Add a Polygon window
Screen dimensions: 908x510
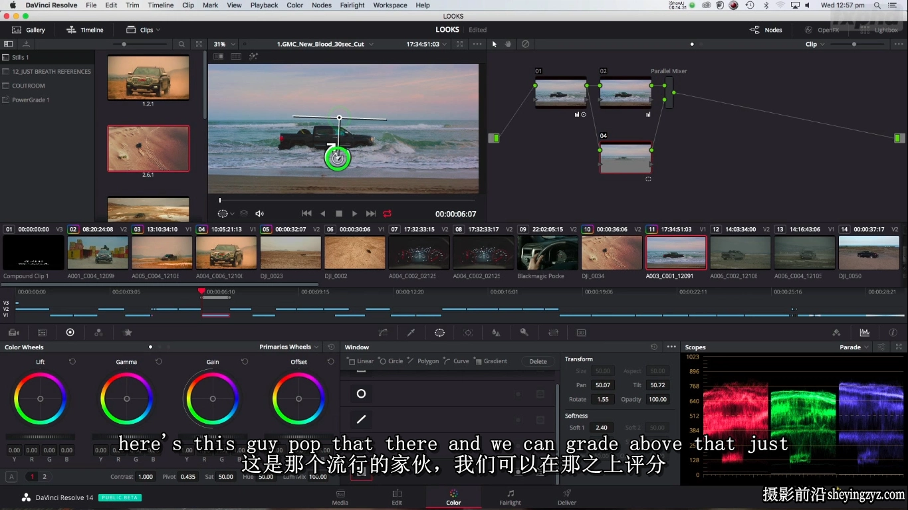click(x=423, y=361)
